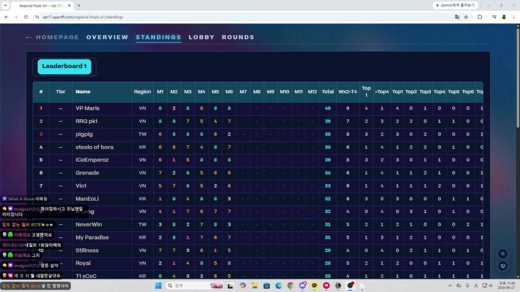The image size is (520, 292).
Task: Open the ROUNDS tab
Action: tap(238, 37)
